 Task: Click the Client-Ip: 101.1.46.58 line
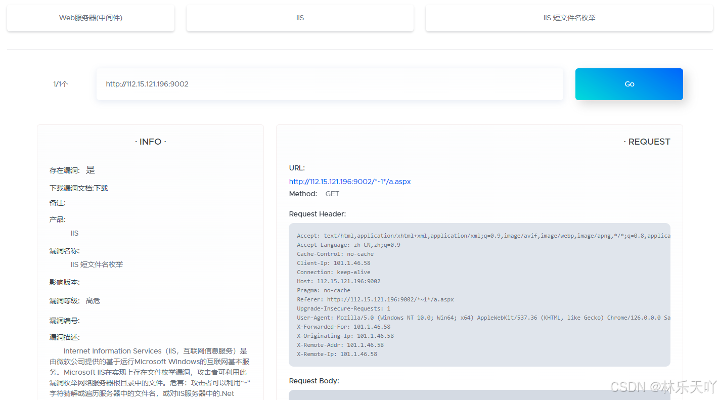pyautogui.click(x=334, y=263)
